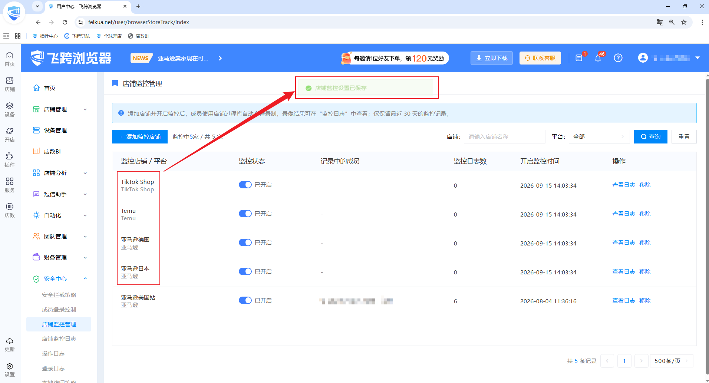Click the help question mark icon
Screen dimensions: 709x383
(618, 58)
